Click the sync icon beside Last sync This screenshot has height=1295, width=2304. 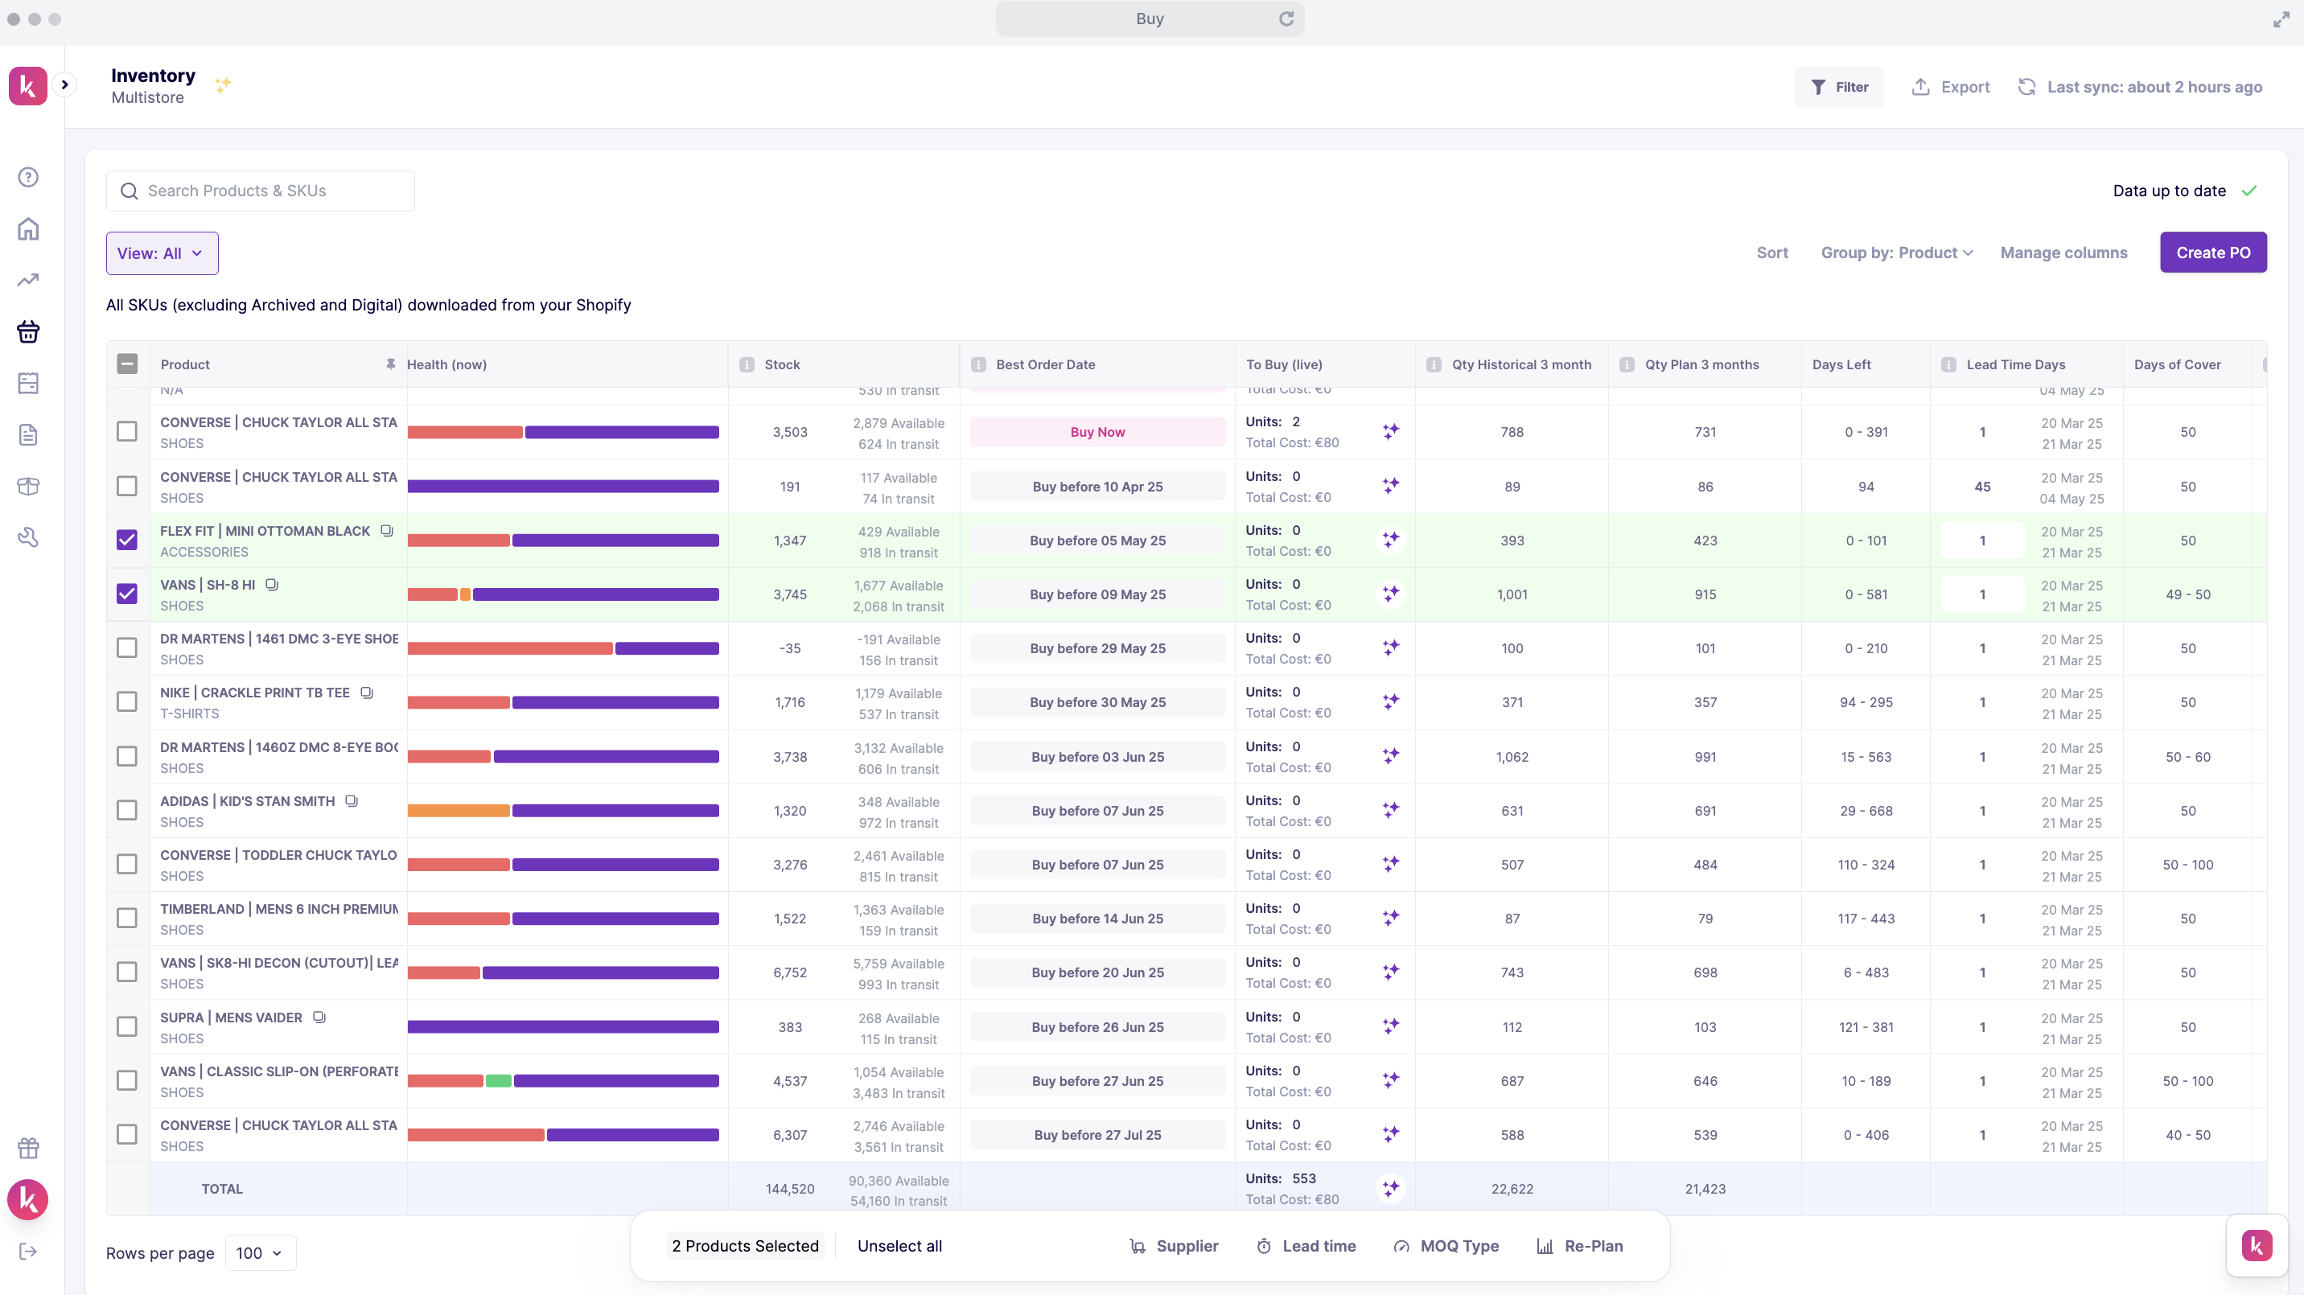(x=2026, y=87)
